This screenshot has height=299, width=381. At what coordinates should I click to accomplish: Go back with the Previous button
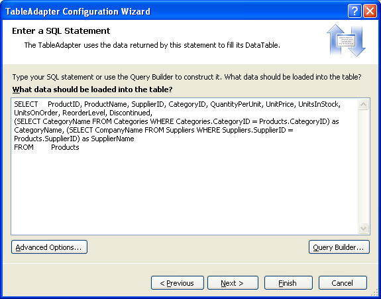pyautogui.click(x=178, y=283)
